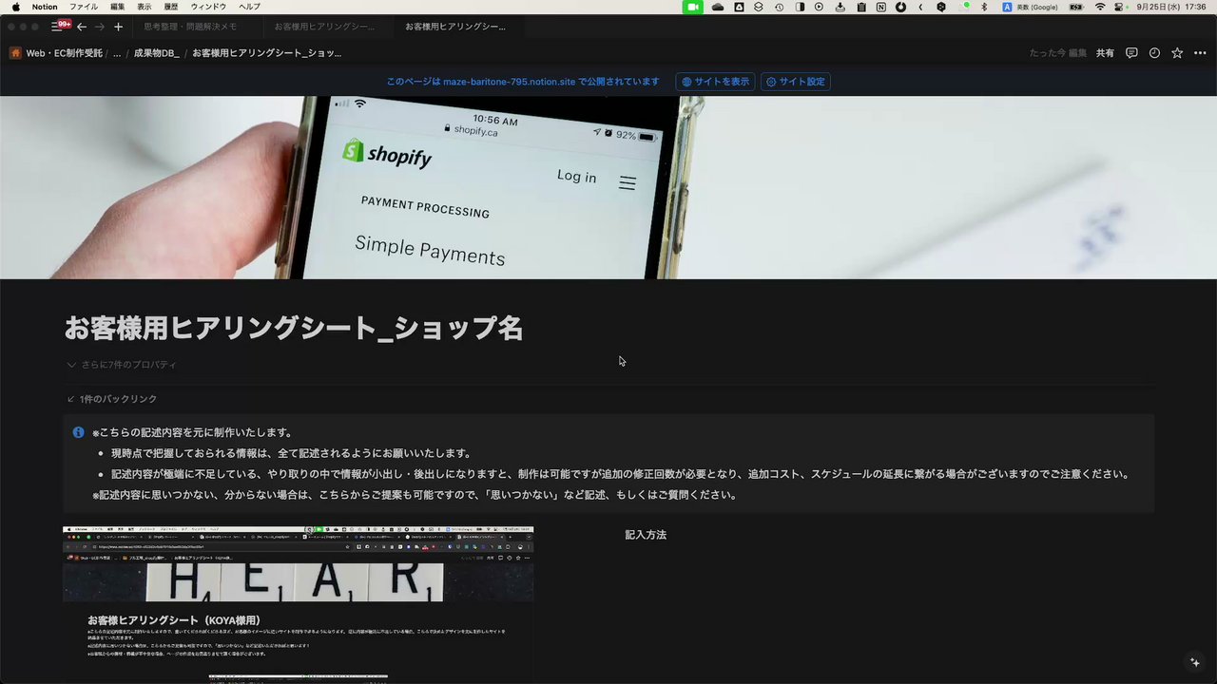Open Control Center in menu bar
This screenshot has height=684, width=1217.
(1120, 7)
